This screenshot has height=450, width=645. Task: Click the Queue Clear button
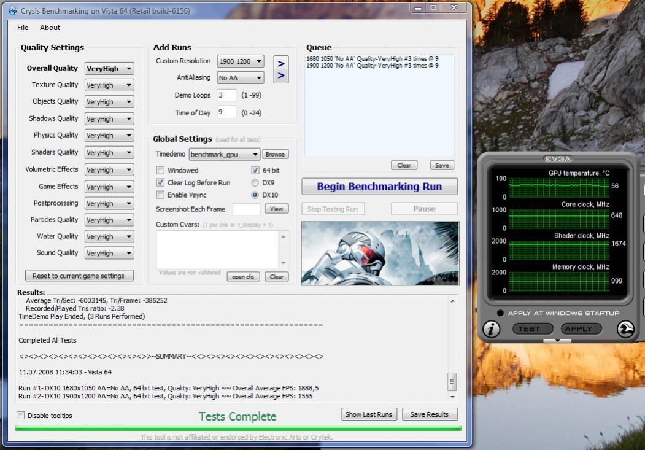click(404, 165)
